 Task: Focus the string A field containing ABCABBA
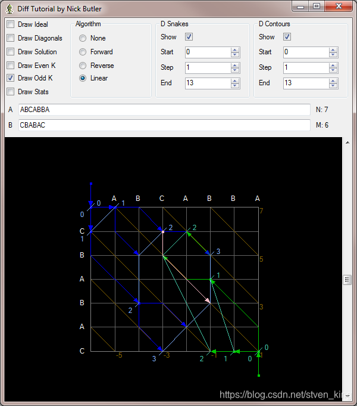coord(164,110)
